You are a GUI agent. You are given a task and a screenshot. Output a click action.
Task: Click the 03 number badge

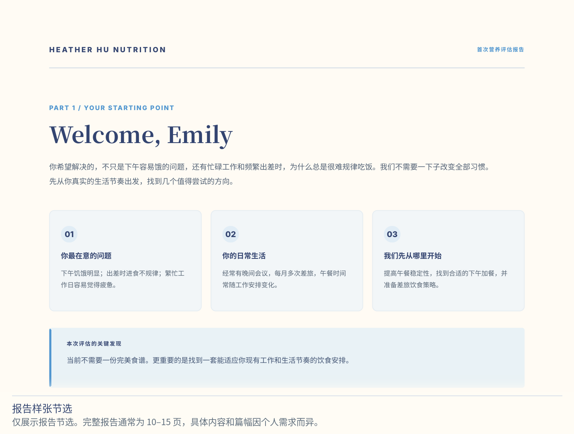[392, 234]
